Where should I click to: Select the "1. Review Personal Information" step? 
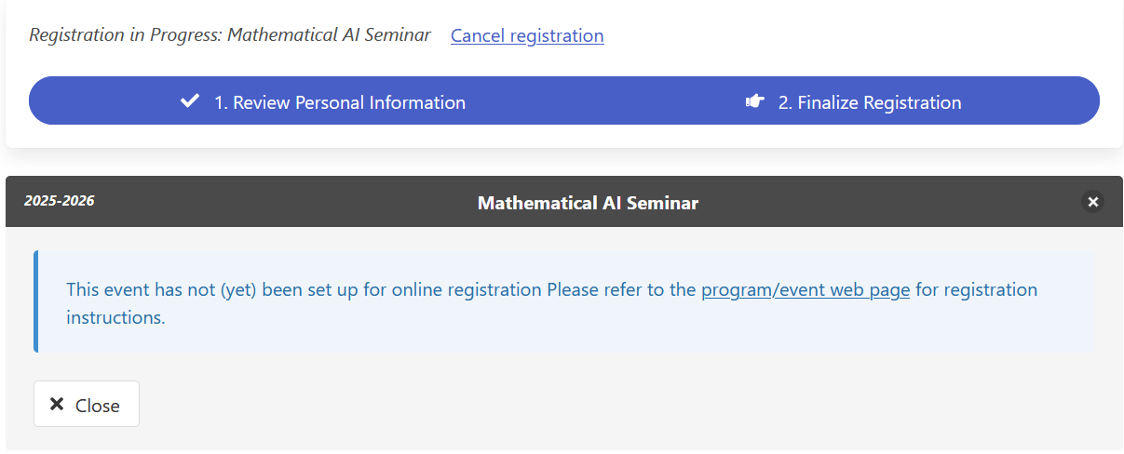339,102
